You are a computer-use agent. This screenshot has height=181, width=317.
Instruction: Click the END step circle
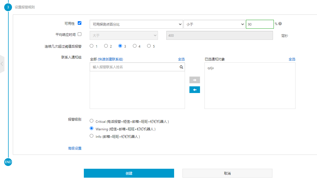click(x=8, y=162)
